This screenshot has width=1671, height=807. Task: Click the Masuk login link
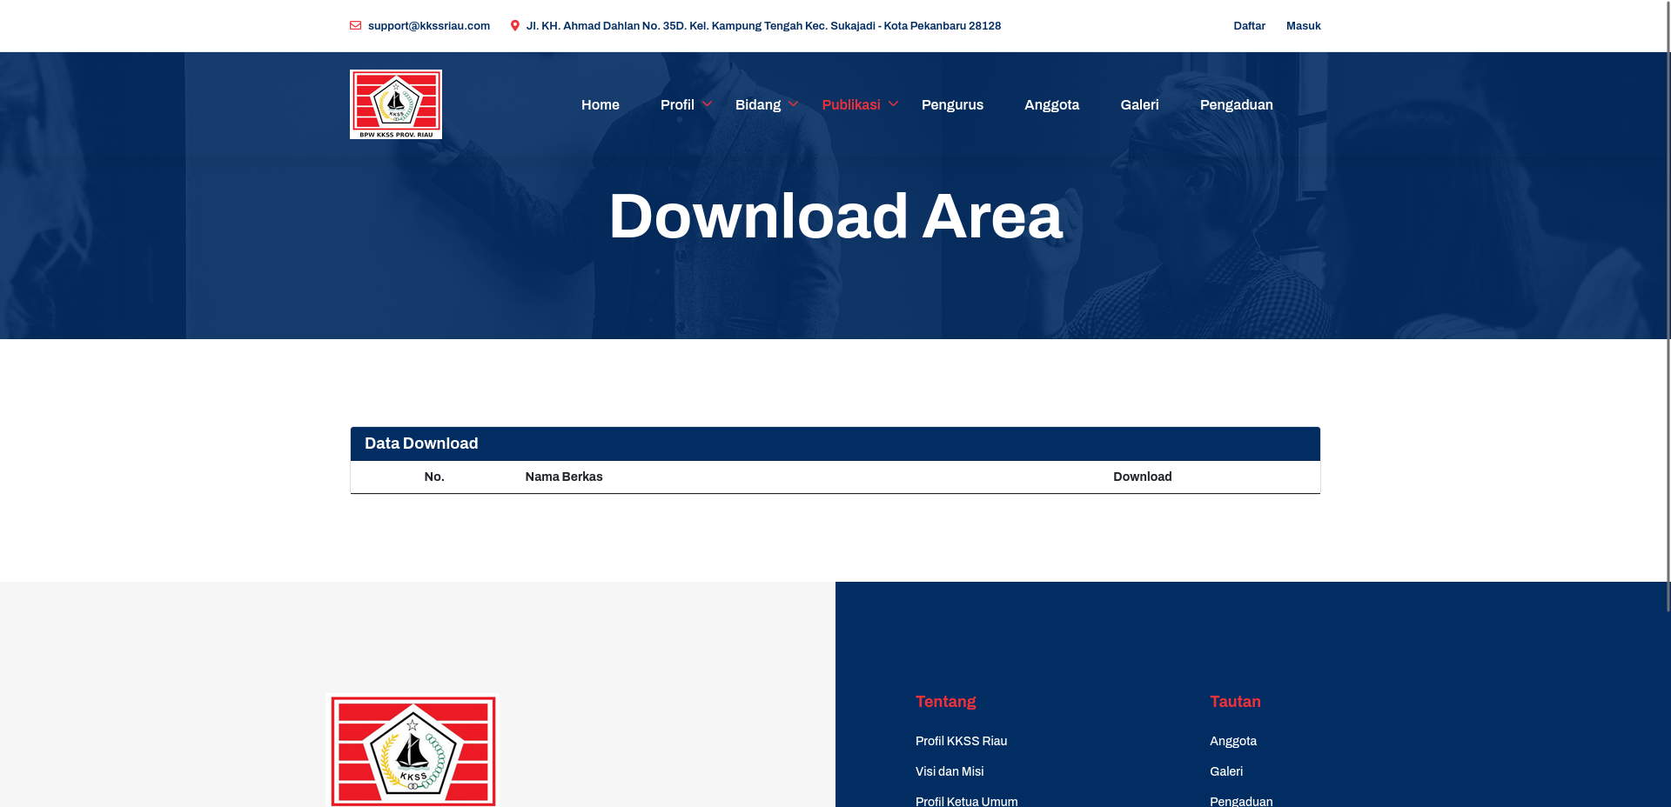coord(1303,26)
